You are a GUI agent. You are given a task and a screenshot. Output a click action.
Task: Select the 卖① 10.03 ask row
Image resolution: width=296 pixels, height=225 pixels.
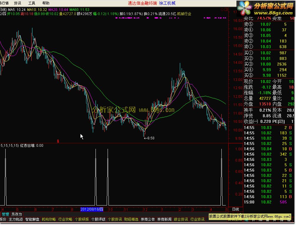[269, 47]
